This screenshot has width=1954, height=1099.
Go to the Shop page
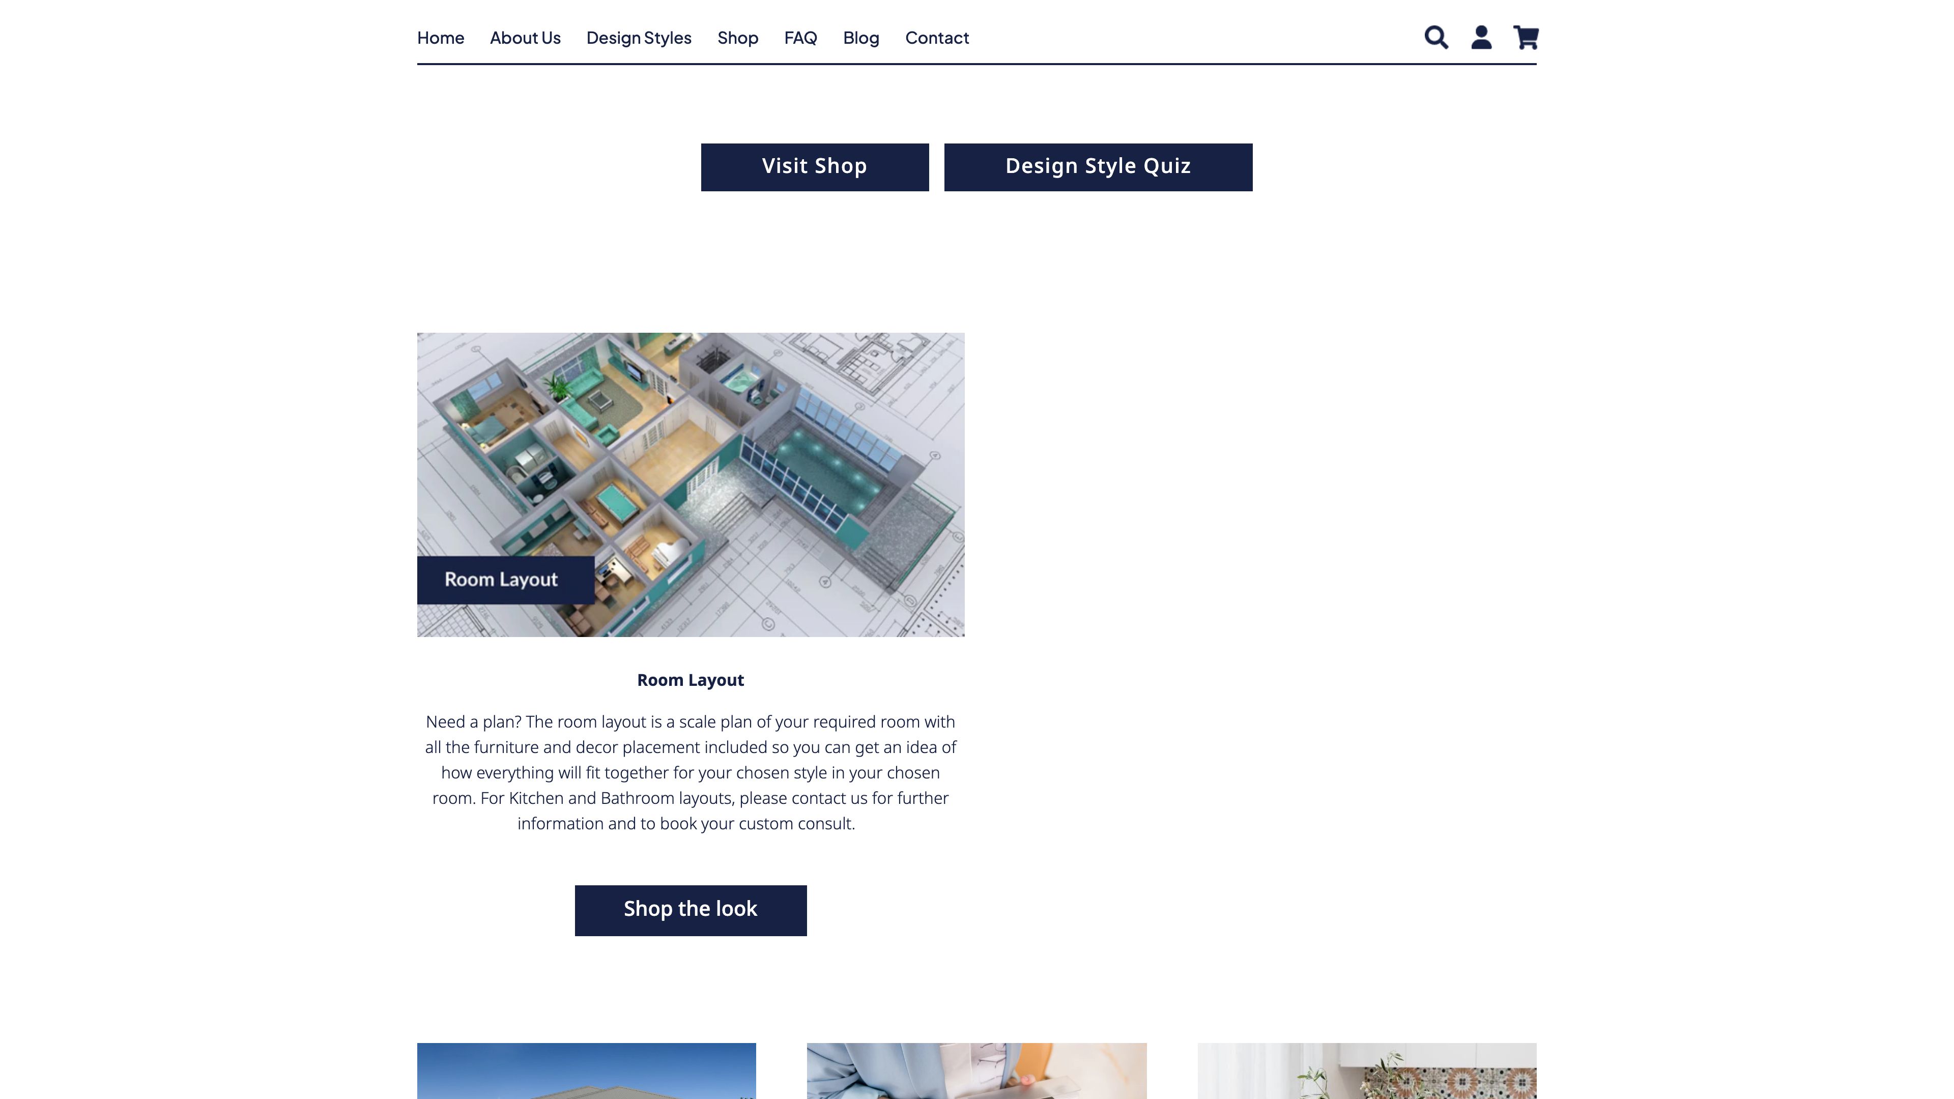tap(737, 38)
